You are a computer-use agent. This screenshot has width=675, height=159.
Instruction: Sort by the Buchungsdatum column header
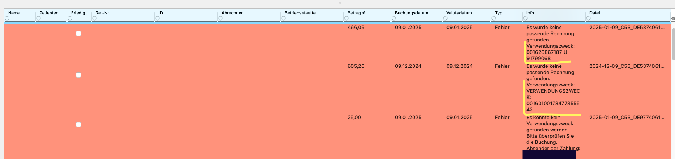pos(411,13)
